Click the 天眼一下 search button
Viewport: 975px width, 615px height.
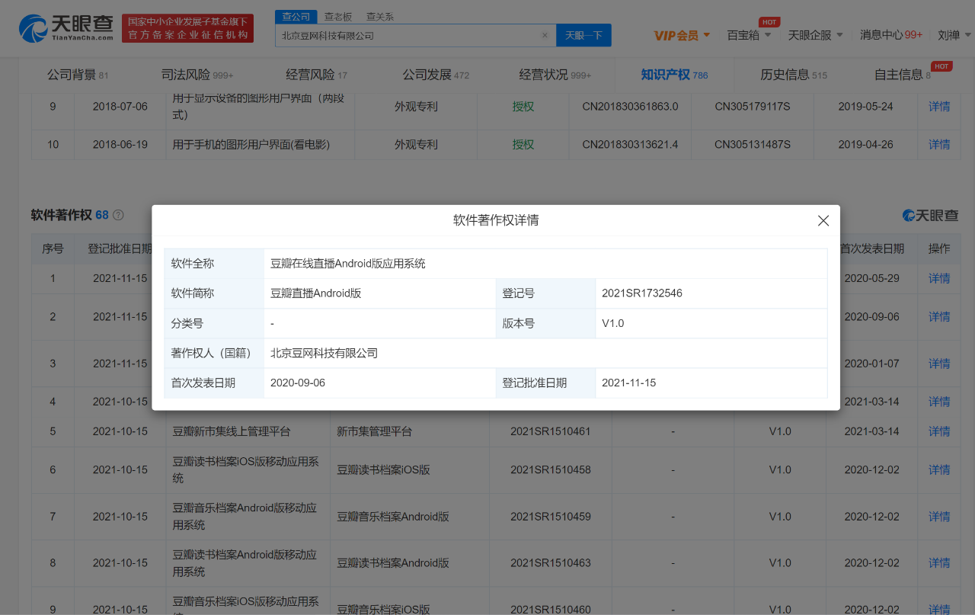point(583,35)
